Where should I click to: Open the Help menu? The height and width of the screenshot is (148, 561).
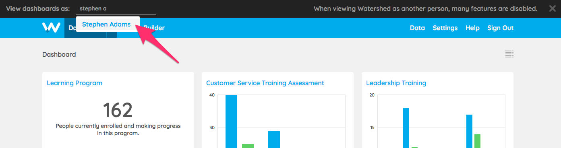point(472,28)
